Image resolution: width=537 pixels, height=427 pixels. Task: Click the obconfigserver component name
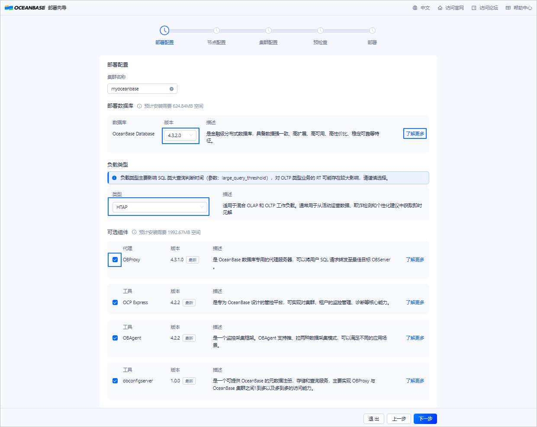[x=138, y=381]
